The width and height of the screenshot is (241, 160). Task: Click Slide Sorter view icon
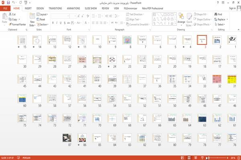(189, 158)
